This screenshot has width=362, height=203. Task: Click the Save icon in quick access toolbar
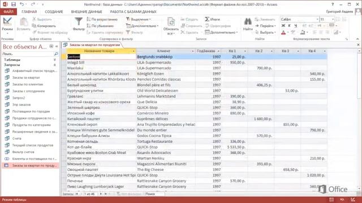14,4
